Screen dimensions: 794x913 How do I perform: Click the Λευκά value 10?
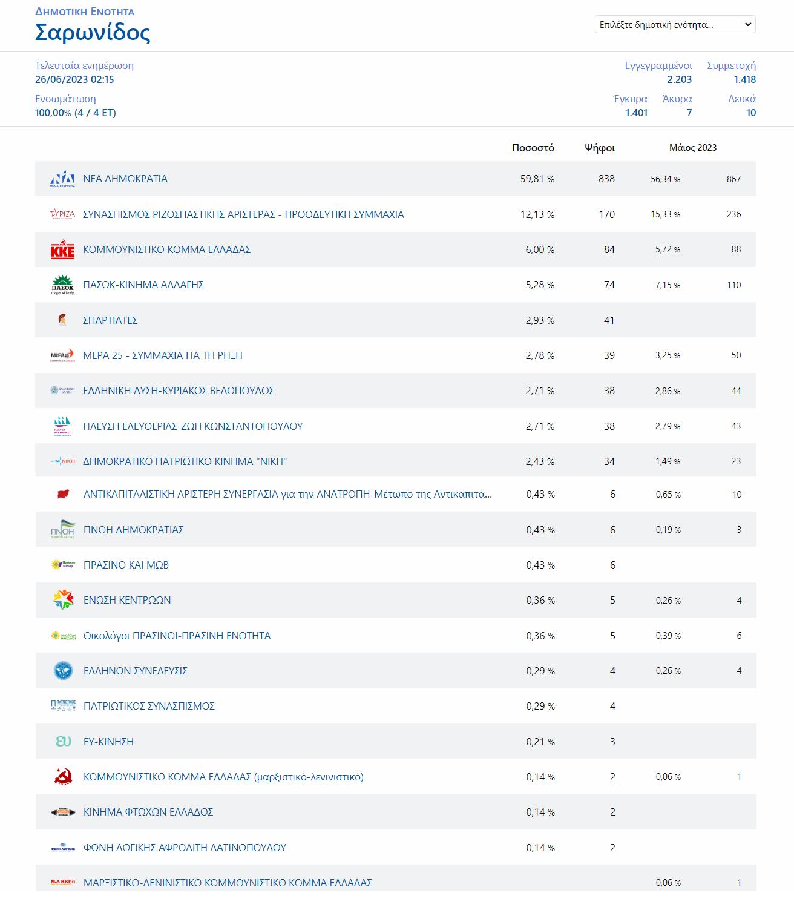[751, 113]
